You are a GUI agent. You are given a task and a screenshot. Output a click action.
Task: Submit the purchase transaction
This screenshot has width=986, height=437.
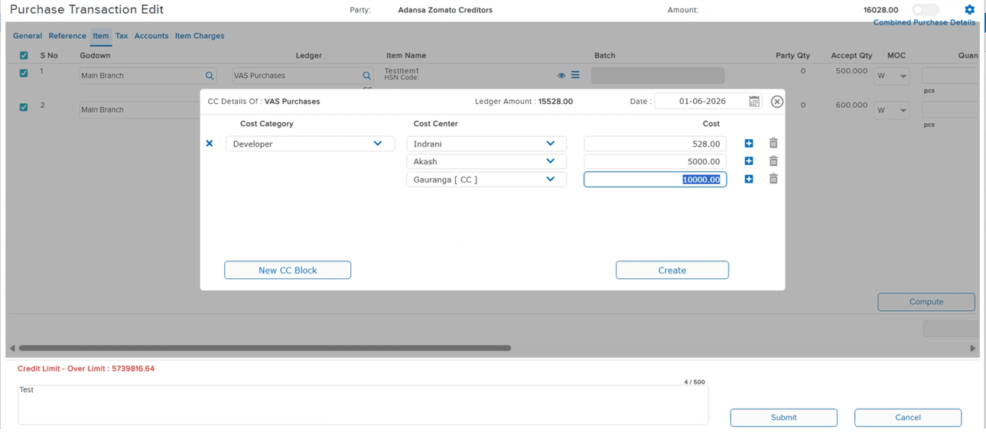[784, 417]
